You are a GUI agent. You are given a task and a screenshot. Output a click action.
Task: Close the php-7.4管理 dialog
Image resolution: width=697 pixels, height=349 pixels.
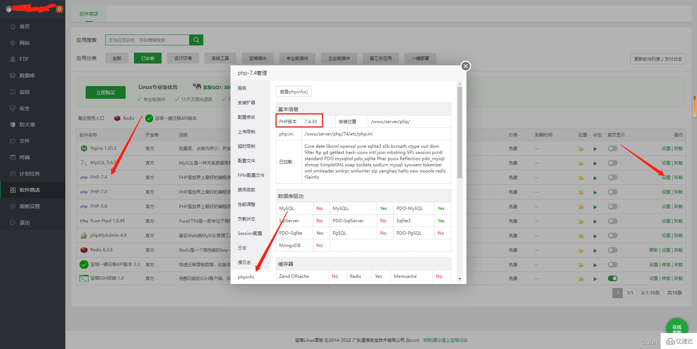coord(466,66)
